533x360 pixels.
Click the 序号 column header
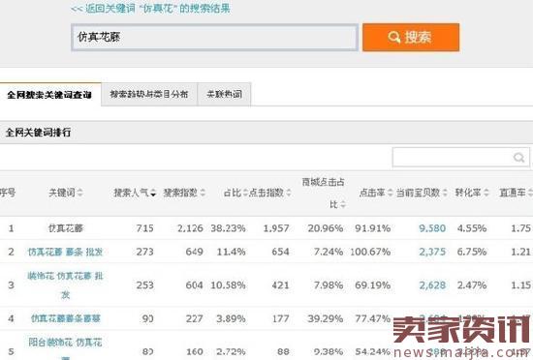point(8,193)
